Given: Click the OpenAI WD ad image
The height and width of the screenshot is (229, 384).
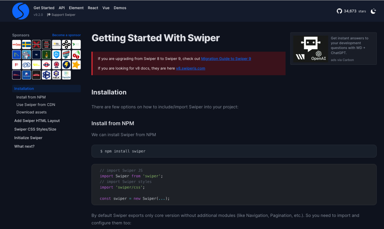Looking at the screenshot, I should (x=311, y=49).
